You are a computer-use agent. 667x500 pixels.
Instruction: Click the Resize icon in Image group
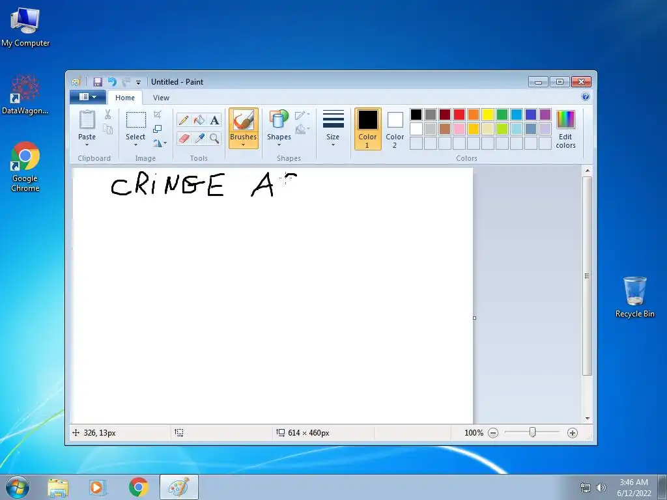158,129
